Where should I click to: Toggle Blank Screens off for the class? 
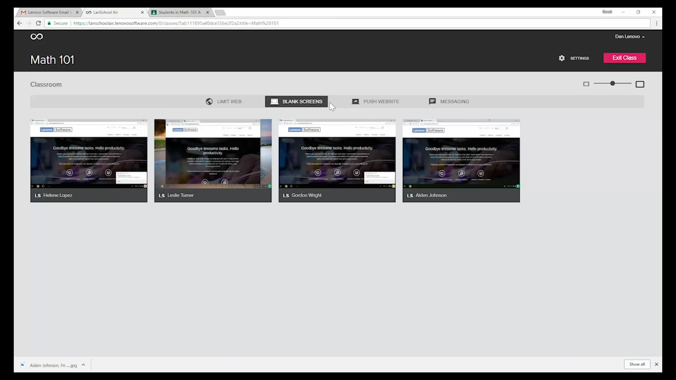(296, 101)
